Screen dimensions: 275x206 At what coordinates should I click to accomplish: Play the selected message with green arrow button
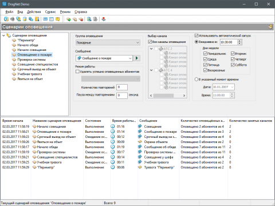click(137, 58)
